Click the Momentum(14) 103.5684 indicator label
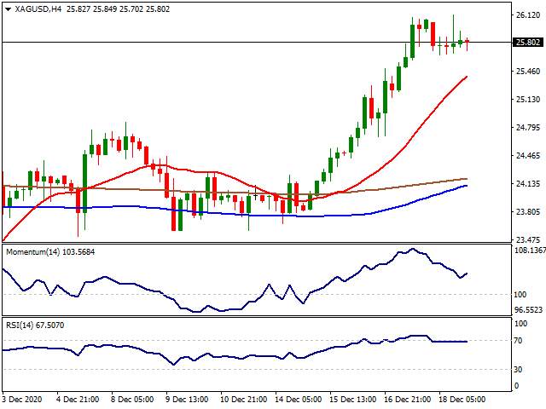 click(x=50, y=252)
